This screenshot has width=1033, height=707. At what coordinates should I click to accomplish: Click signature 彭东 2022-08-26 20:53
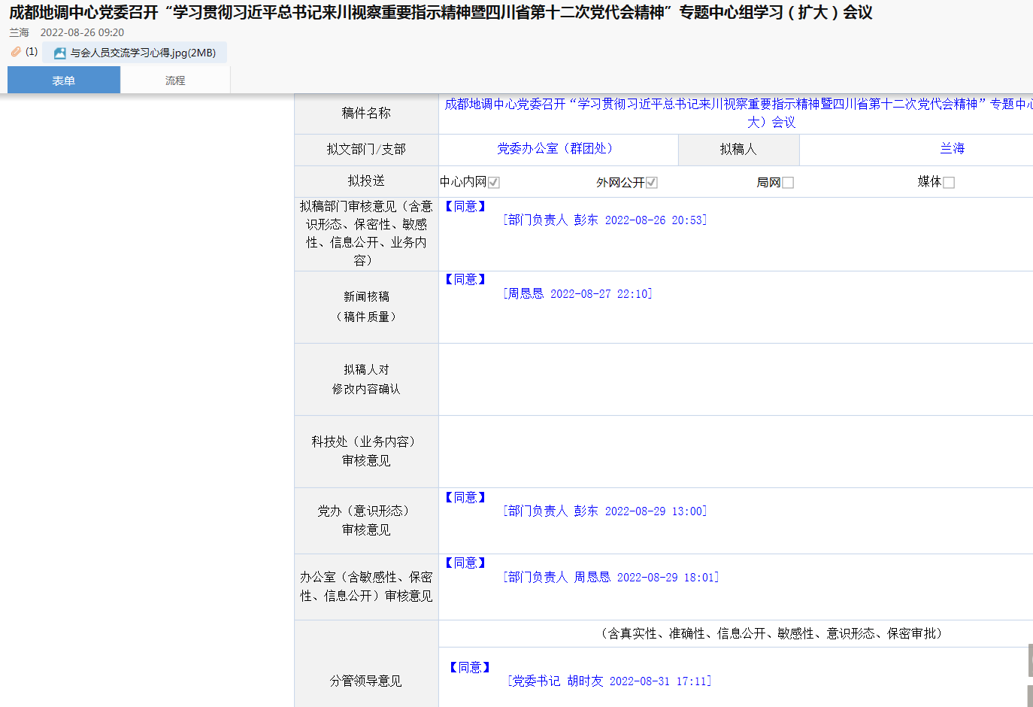tap(605, 220)
